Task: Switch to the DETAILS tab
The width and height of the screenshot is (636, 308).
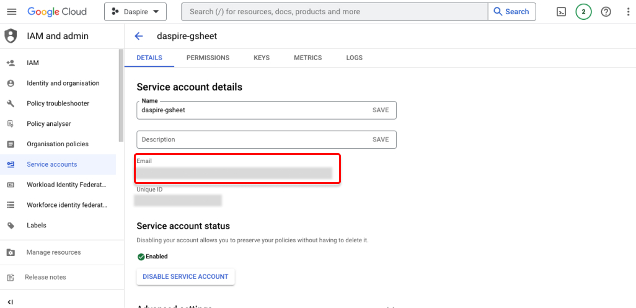Action: click(x=149, y=58)
